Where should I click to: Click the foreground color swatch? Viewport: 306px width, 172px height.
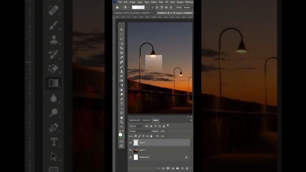(120, 135)
